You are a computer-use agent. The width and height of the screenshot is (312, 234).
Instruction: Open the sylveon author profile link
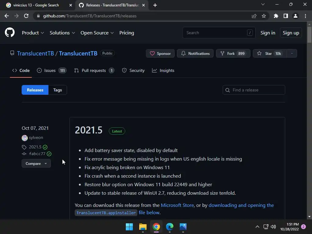[x=36, y=138]
